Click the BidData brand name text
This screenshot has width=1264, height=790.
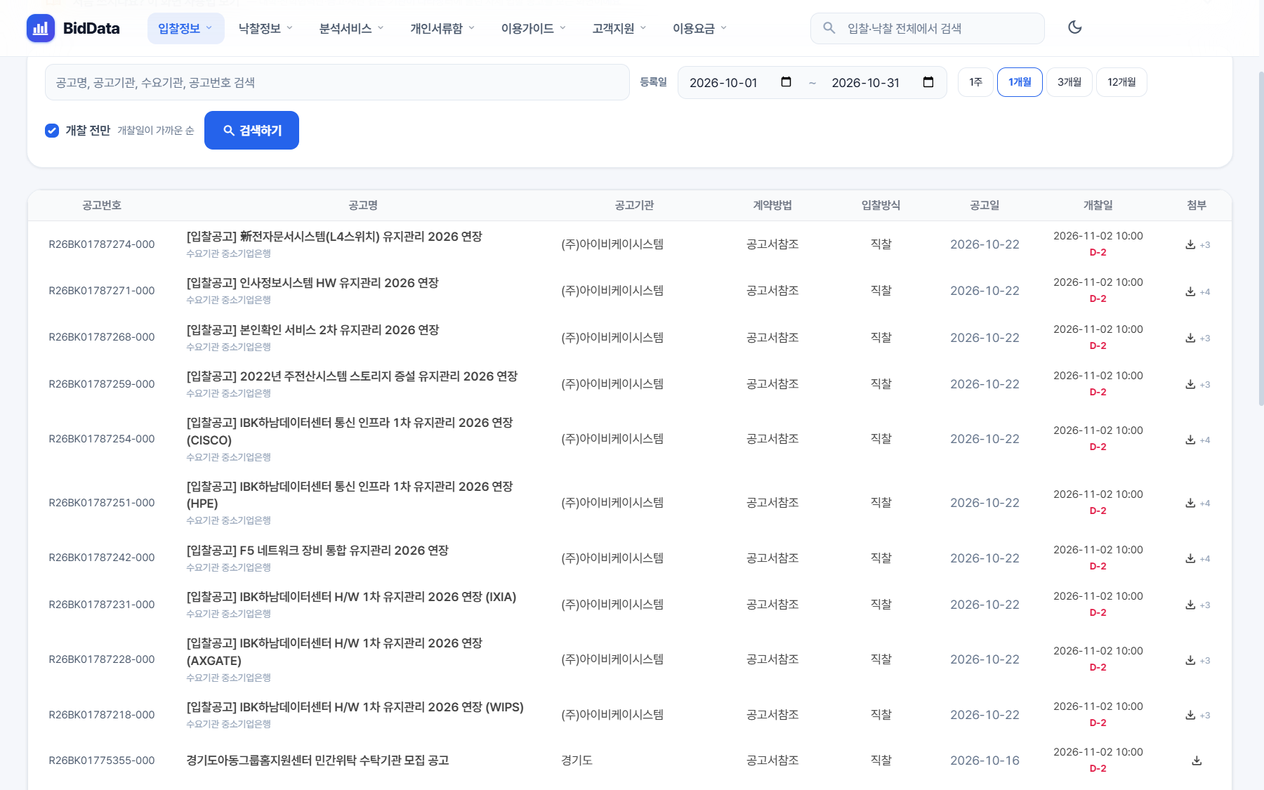91,28
